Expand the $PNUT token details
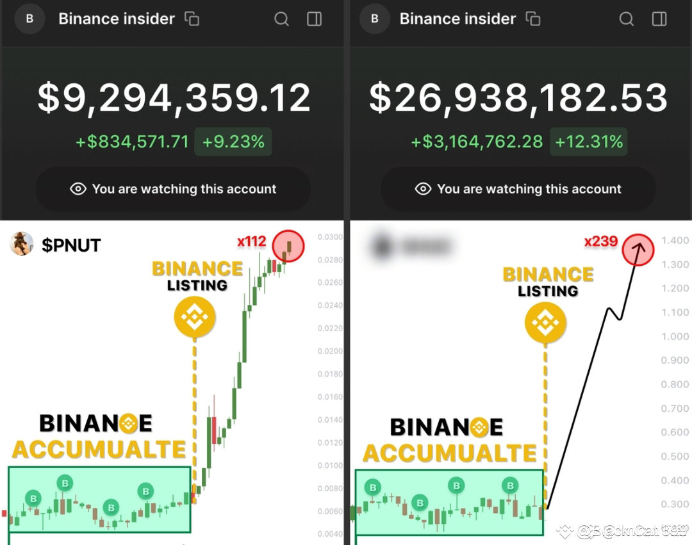The height and width of the screenshot is (545, 692). [70, 245]
